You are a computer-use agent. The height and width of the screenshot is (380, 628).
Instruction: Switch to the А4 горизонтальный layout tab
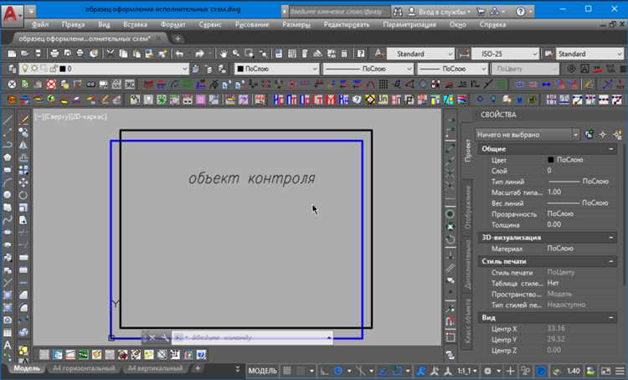click(x=83, y=368)
